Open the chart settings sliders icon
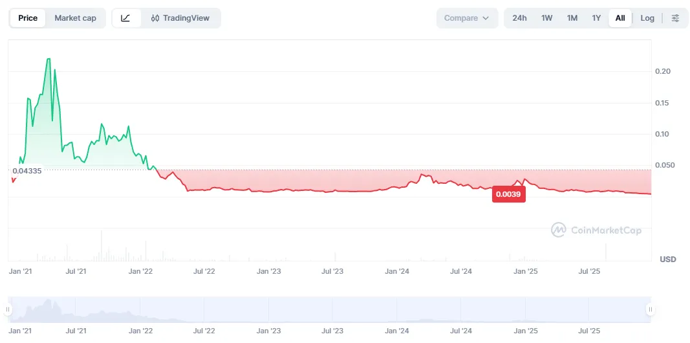The image size is (690, 343). 675,18
